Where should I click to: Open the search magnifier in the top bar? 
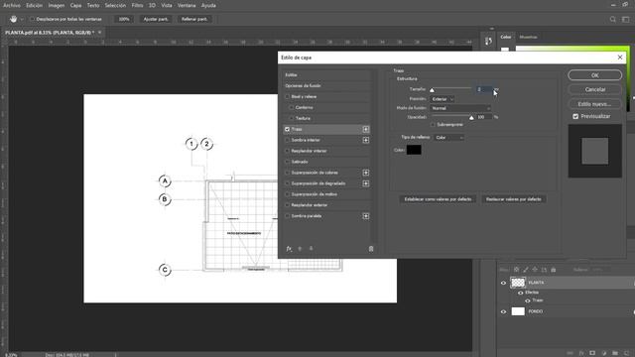pyautogui.click(x=613, y=19)
